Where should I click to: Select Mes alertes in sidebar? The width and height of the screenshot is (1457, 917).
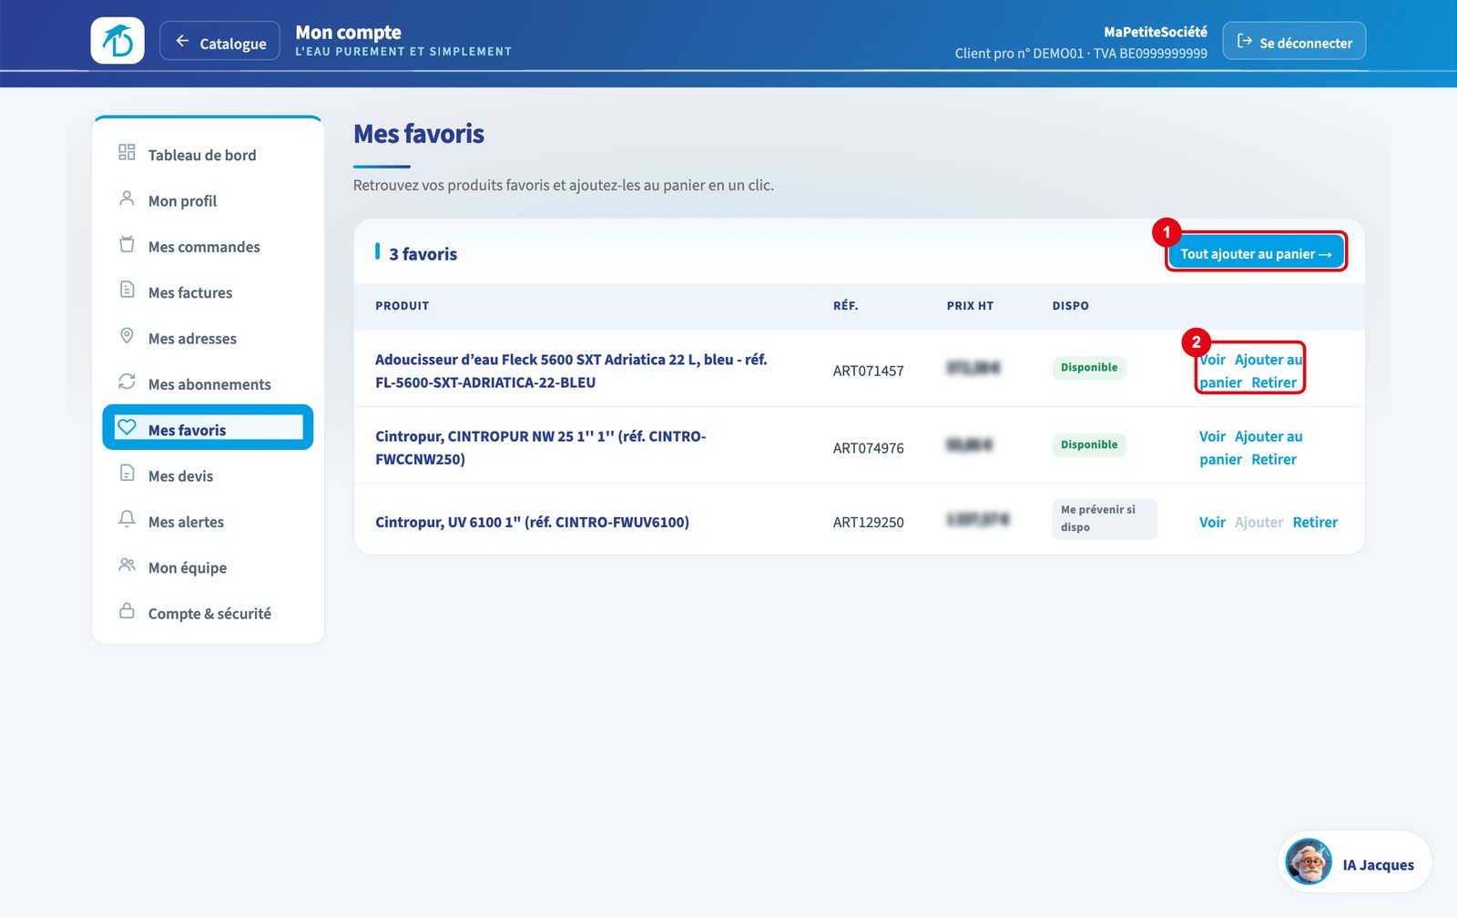point(208,522)
